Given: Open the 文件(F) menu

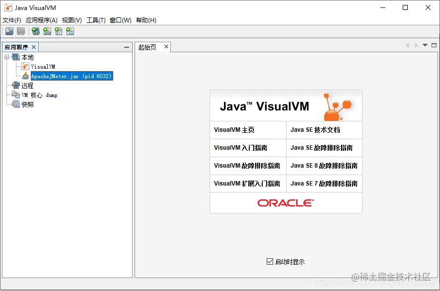Looking at the screenshot, I should point(12,20).
